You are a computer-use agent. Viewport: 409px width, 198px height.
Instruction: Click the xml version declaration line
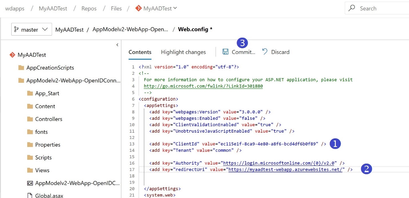pyautogui.click(x=189, y=67)
